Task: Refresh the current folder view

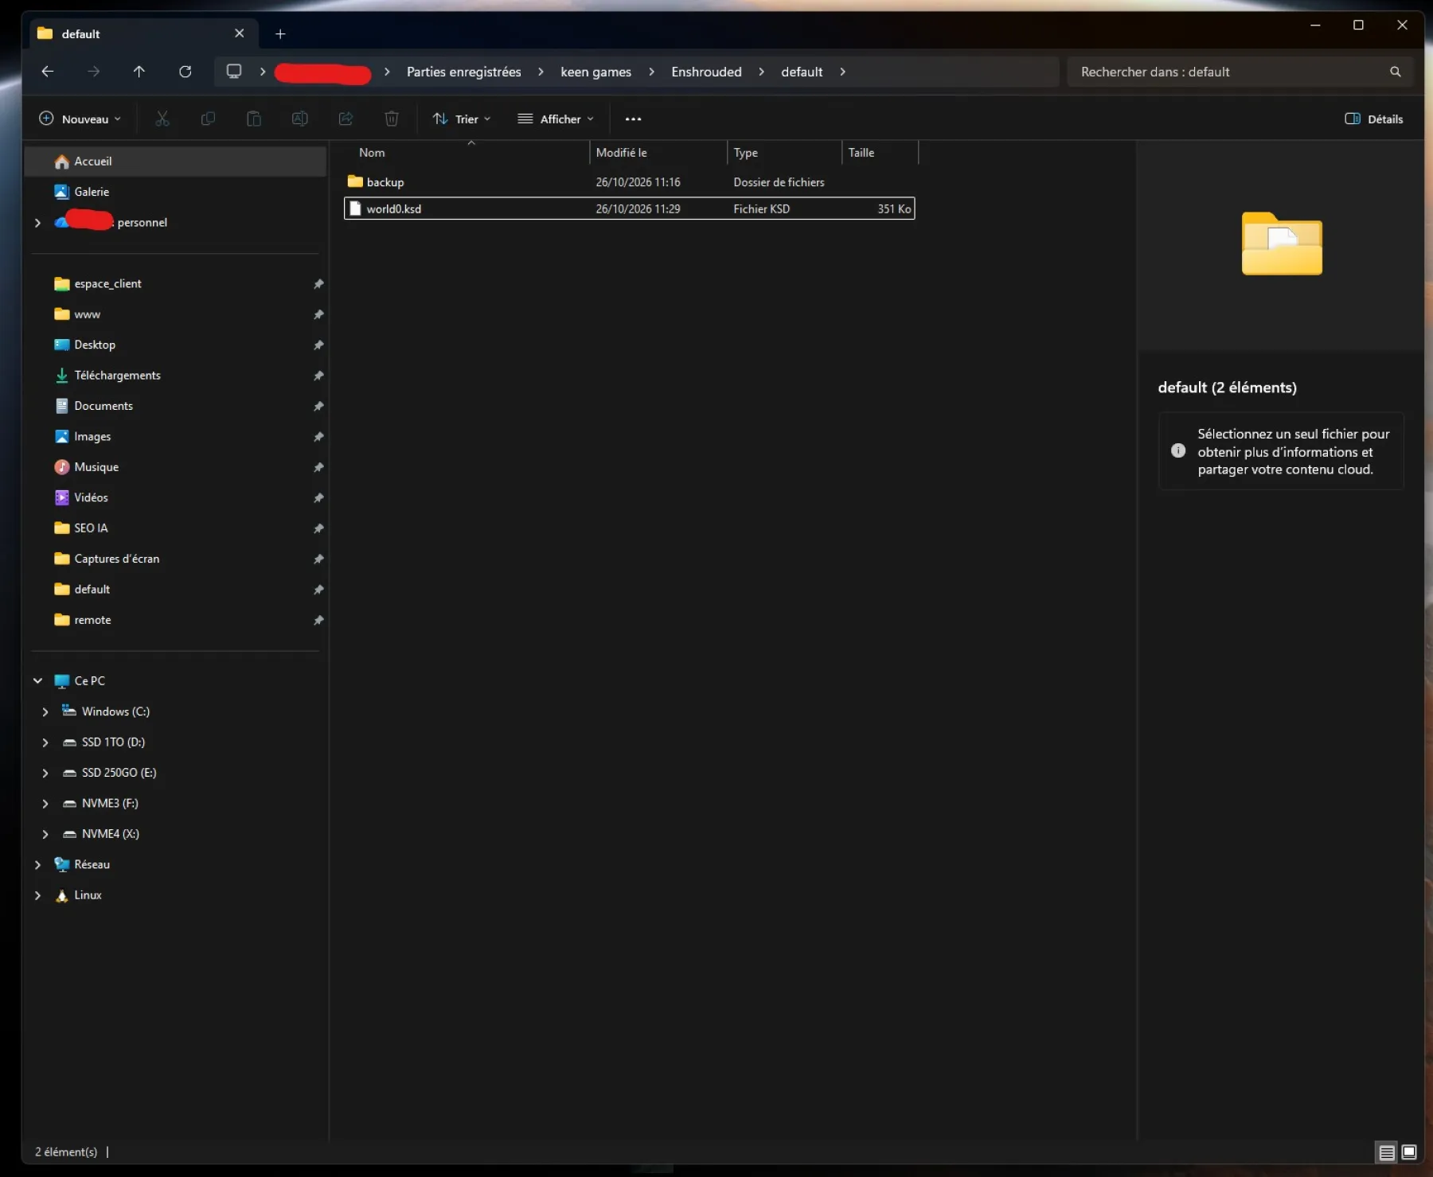Action: [185, 72]
